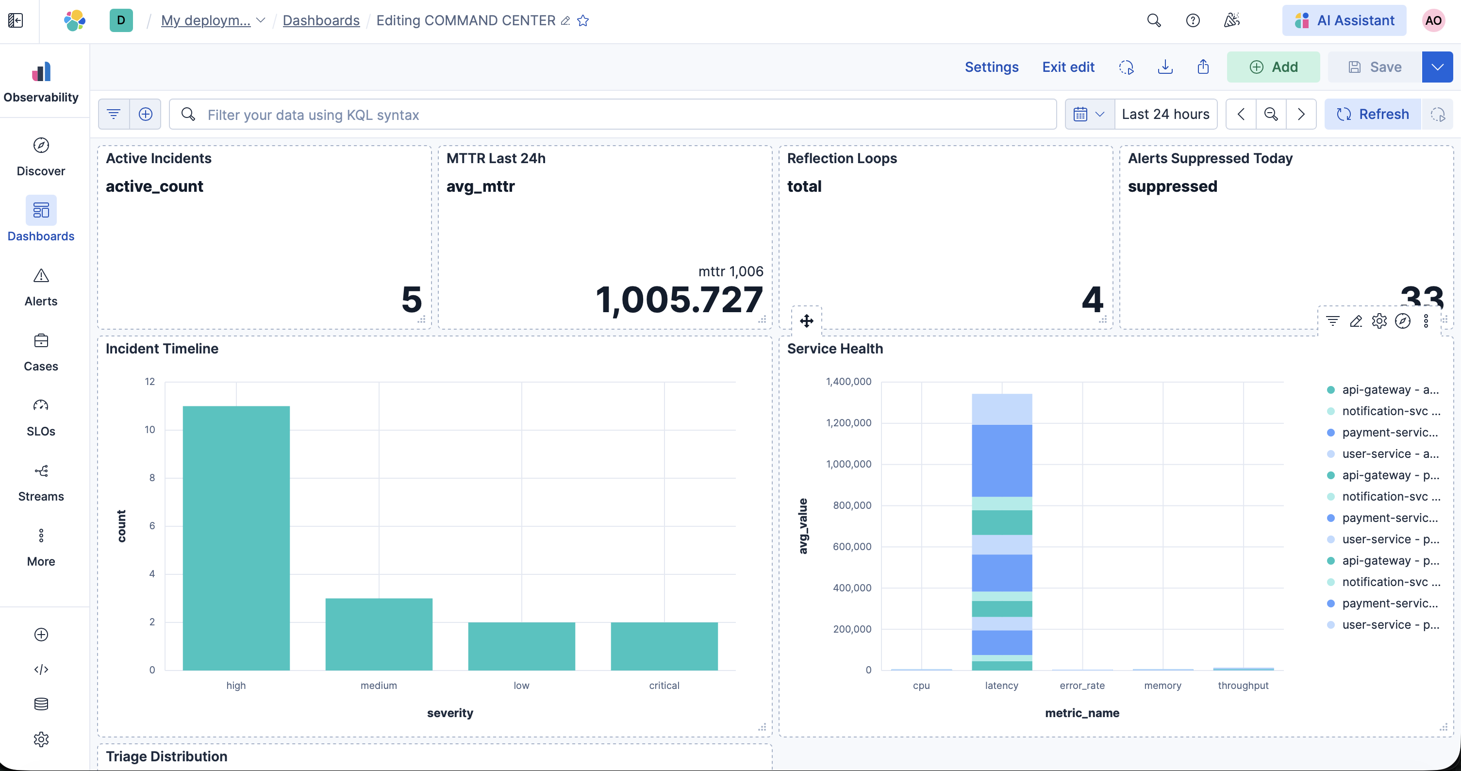Collapse the side navigation panel
The height and width of the screenshot is (771, 1461).
click(x=16, y=20)
